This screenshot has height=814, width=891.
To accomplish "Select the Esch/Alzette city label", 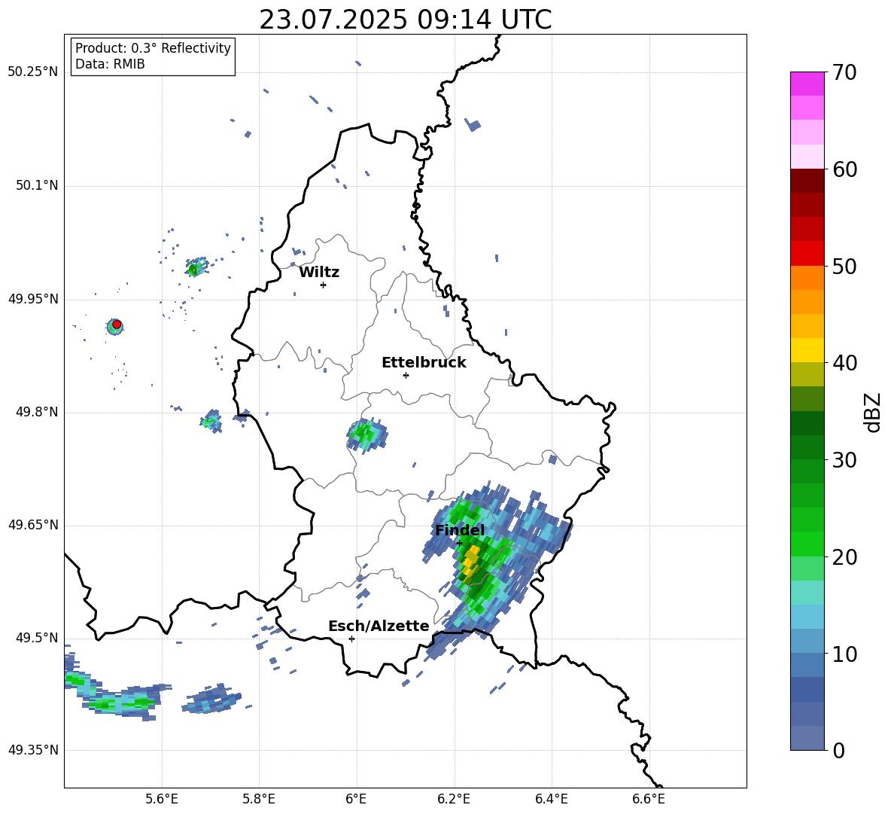I will [379, 627].
